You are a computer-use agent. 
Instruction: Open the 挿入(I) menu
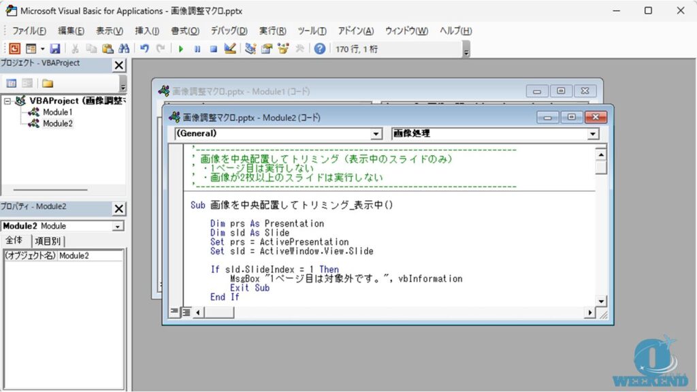point(147,31)
